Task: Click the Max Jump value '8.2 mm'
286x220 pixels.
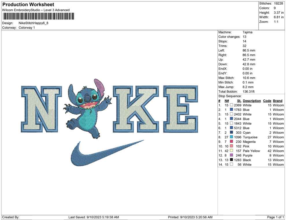Action: coord(248,87)
